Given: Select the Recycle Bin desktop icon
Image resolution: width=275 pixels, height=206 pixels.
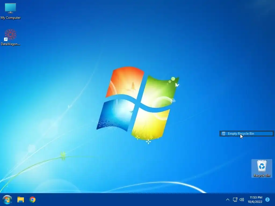Looking at the screenshot, I should 262,168.
